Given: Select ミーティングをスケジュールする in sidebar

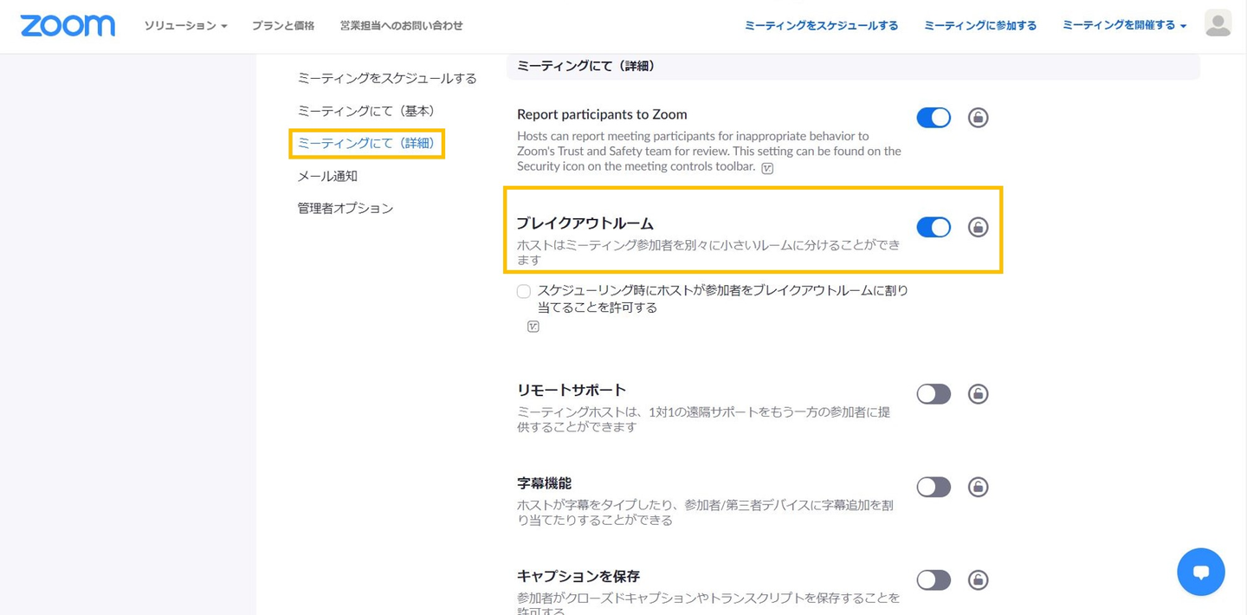Looking at the screenshot, I should 387,78.
